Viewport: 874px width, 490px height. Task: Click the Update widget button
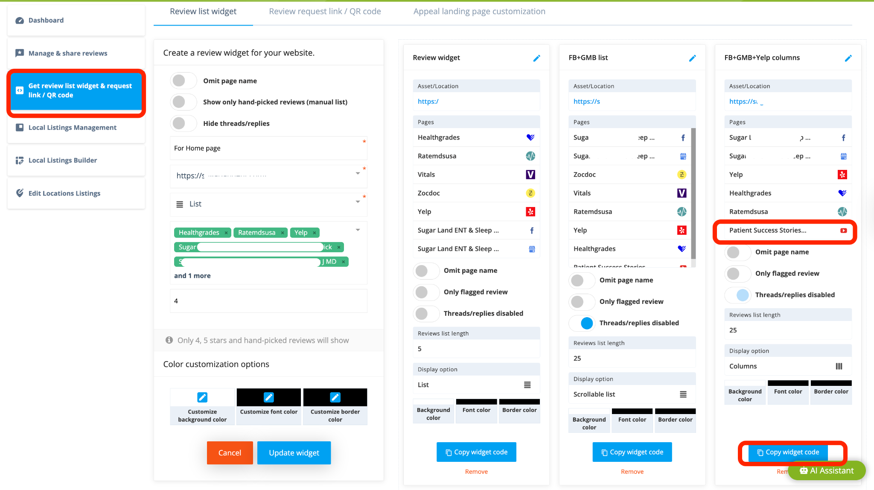294,453
